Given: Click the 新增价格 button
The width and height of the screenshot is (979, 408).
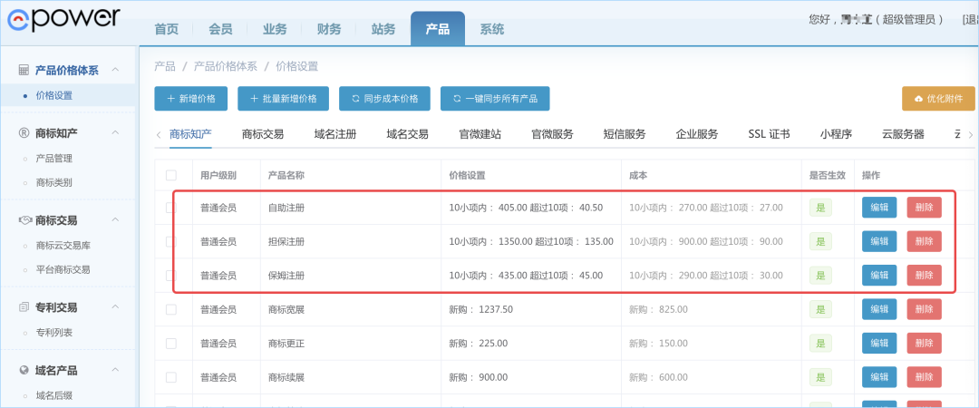Looking at the screenshot, I should click(190, 99).
